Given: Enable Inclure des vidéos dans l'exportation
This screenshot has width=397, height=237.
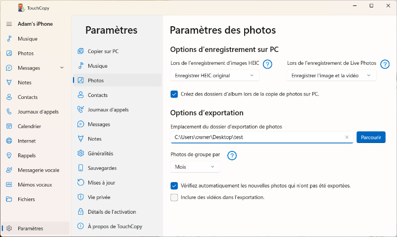Looking at the screenshot, I should [174, 197].
